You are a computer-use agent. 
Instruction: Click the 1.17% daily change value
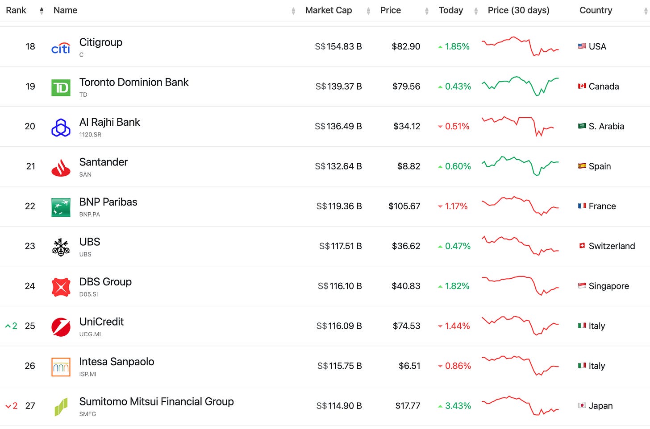[456, 206]
